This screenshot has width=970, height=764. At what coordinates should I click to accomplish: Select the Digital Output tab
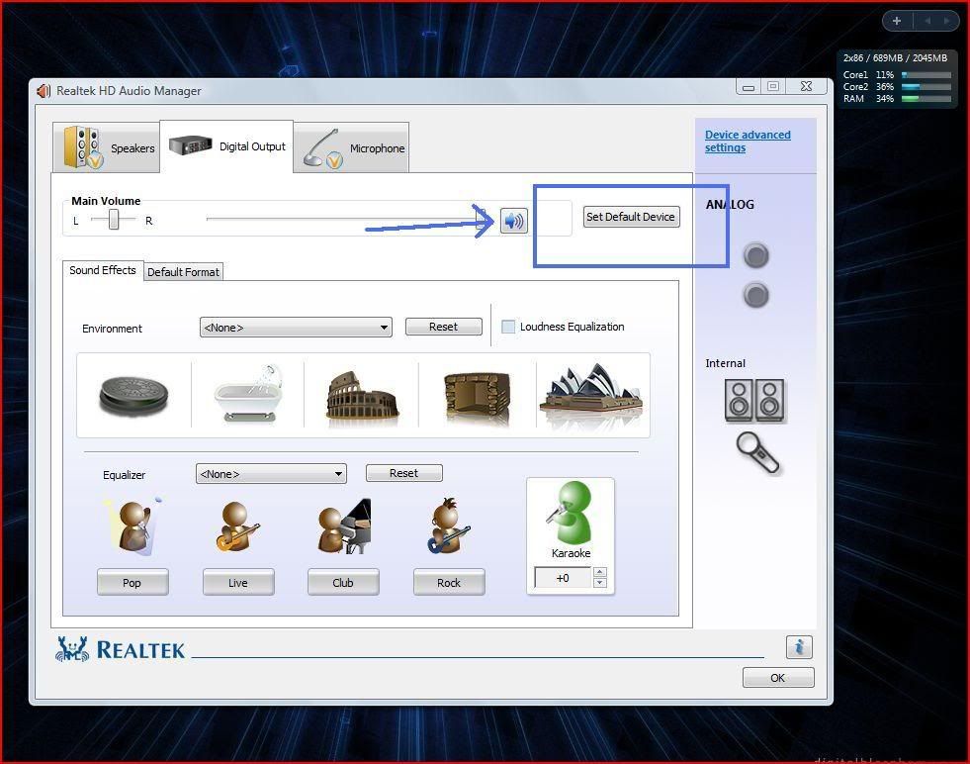pos(226,146)
